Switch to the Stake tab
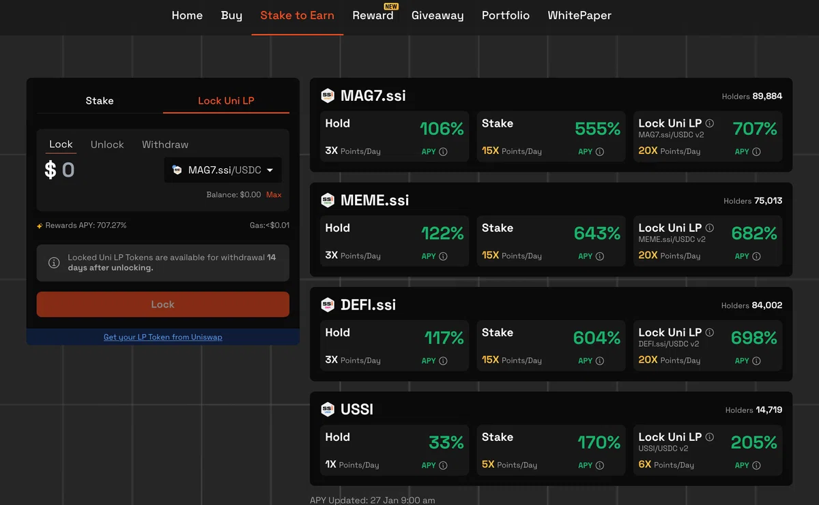Image resolution: width=819 pixels, height=505 pixels. (100, 101)
